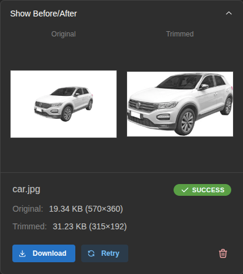Screen dimensions: 243x274
Task: Retry trimming car.jpg
Action: 105,253
